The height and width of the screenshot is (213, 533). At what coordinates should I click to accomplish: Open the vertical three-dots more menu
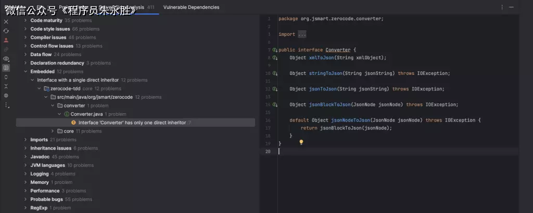6,105
